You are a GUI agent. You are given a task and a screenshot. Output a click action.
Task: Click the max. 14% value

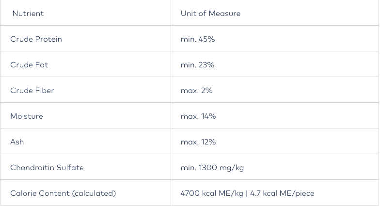coord(198,116)
